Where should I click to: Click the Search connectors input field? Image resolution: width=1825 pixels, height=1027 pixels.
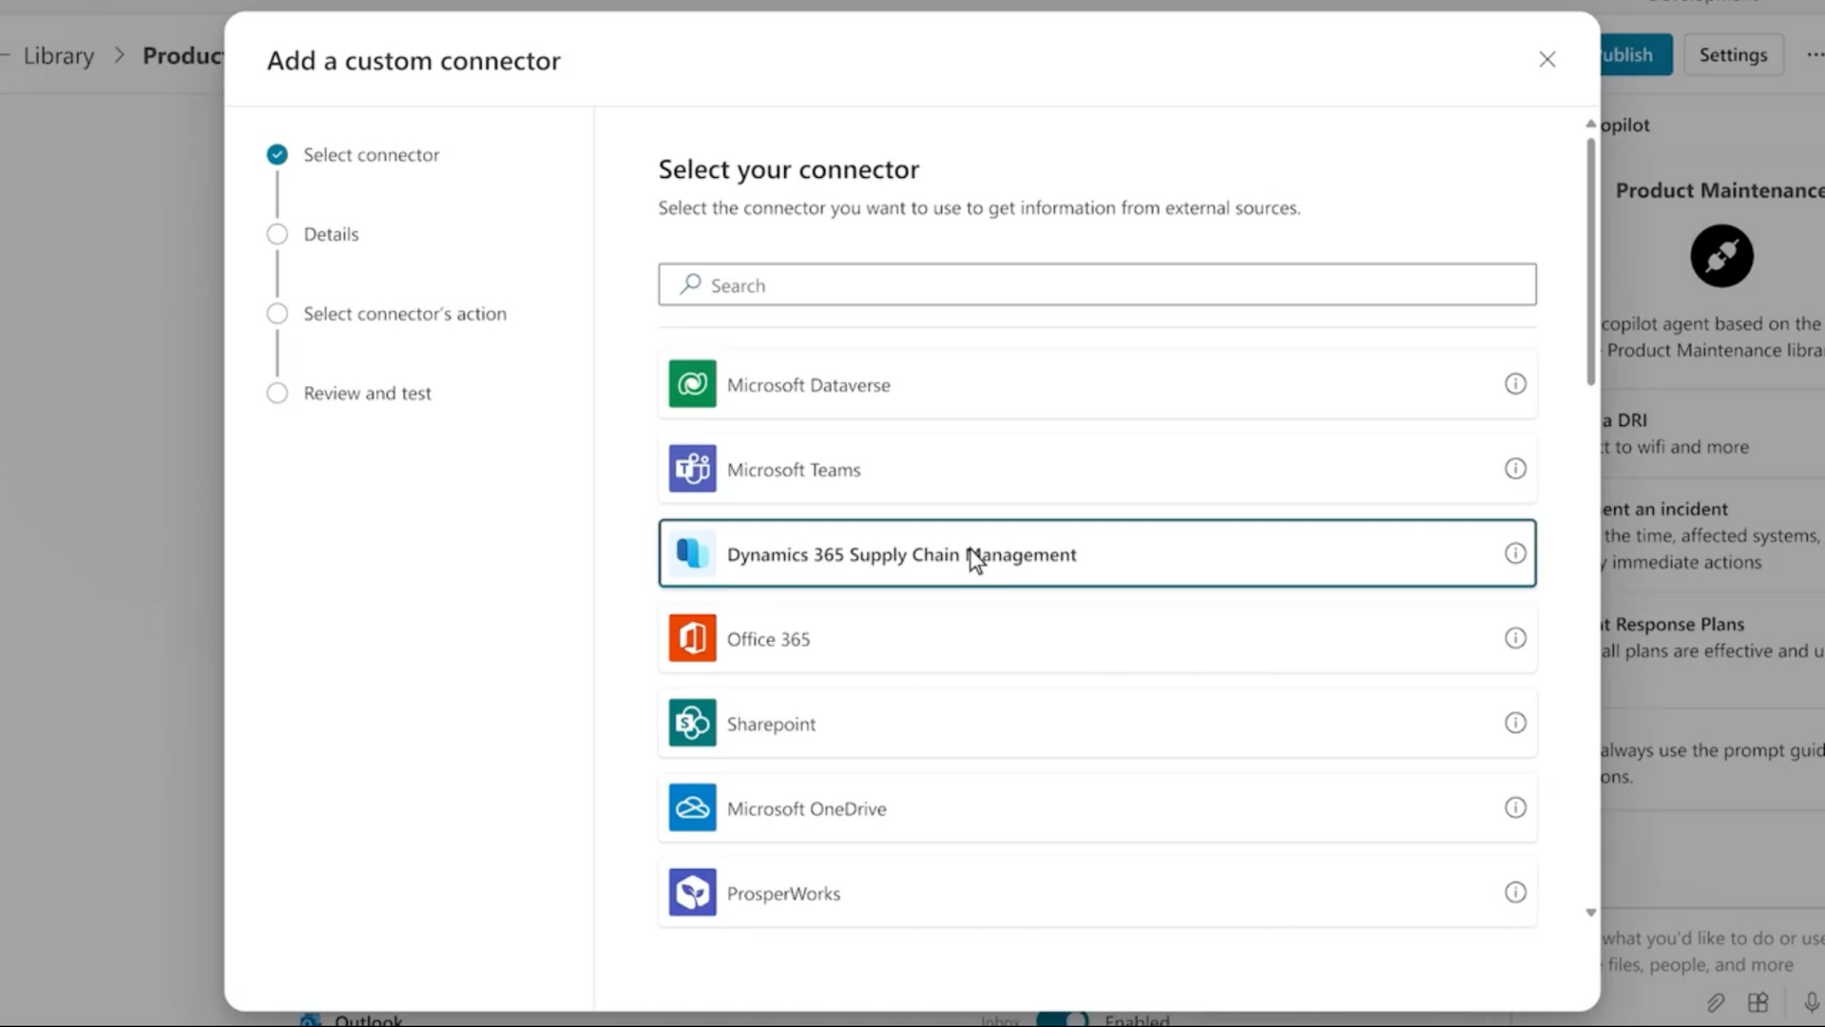pyautogui.click(x=1097, y=285)
